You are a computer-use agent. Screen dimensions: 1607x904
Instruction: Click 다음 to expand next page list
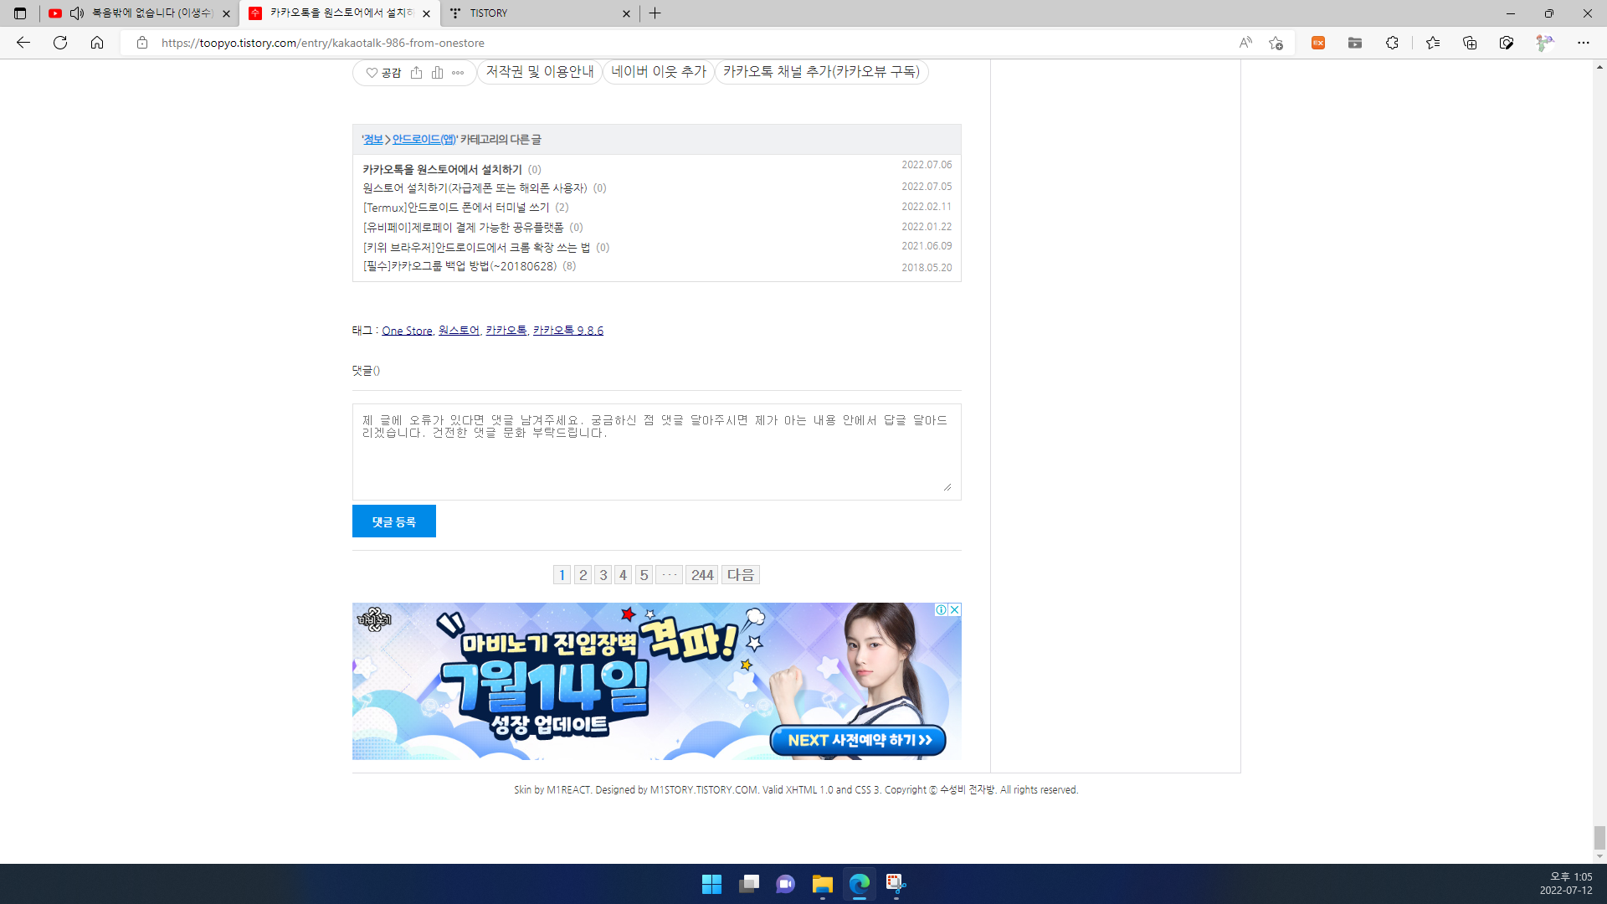(x=740, y=574)
